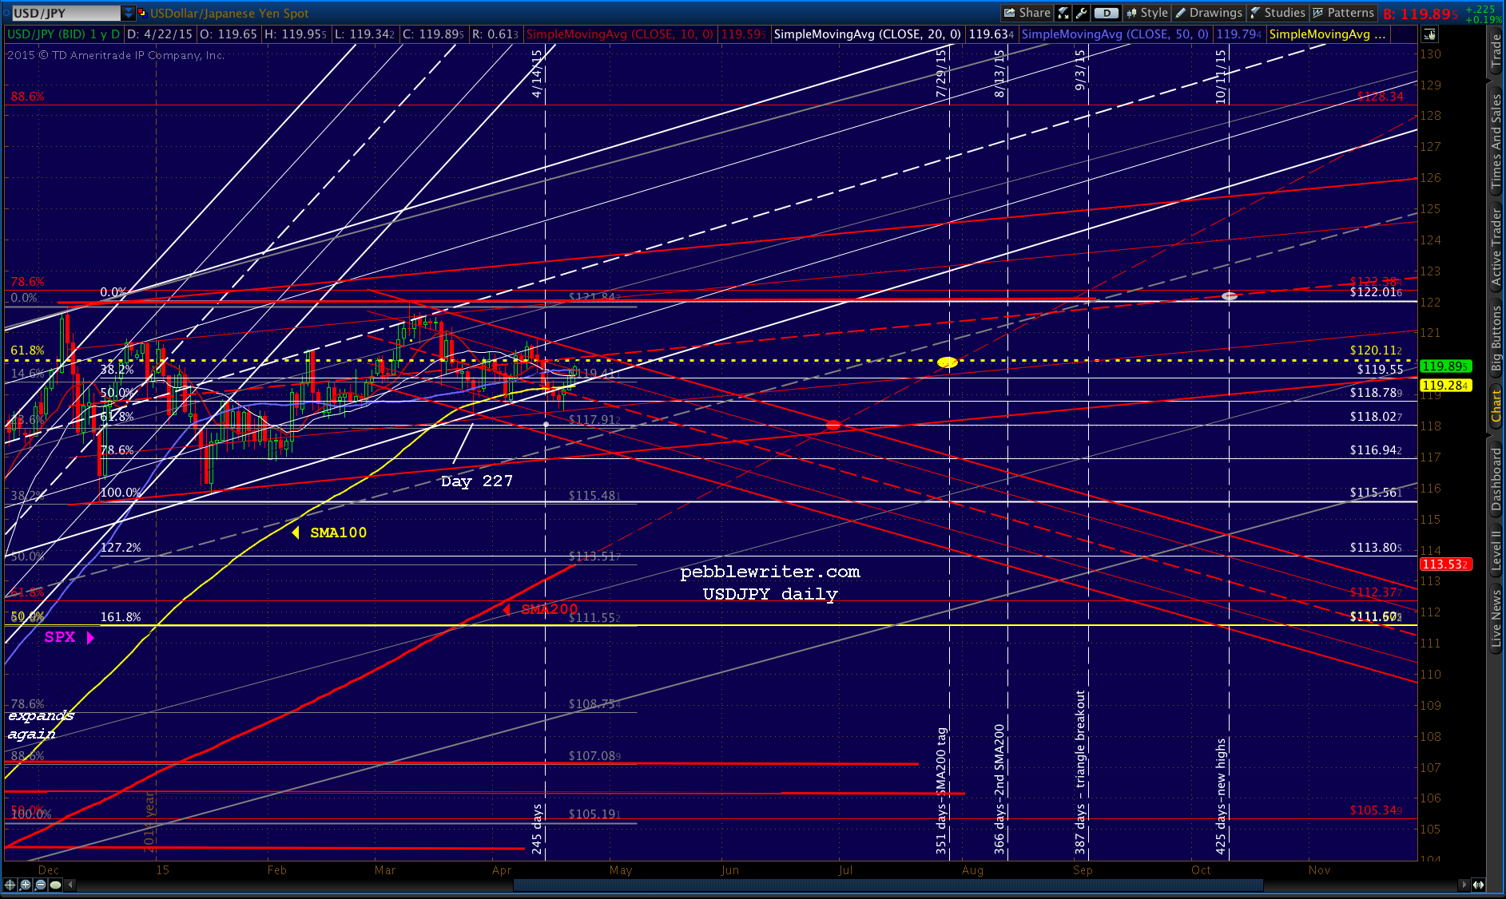The width and height of the screenshot is (1506, 899).
Task: Click the truncated yellow SimpleMovingAvg label
Action: (1327, 34)
